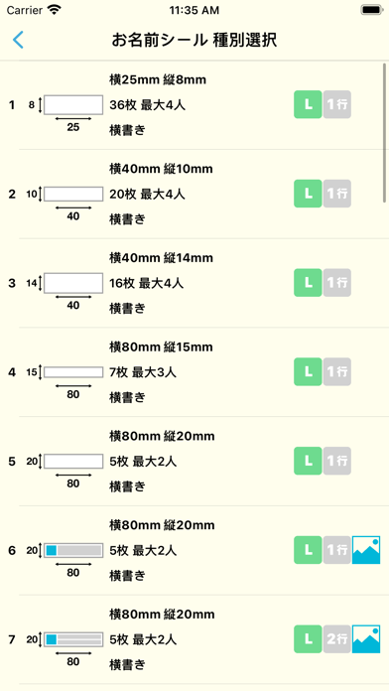Screen dimensions: 389x691
Task: Tap the gray 2行 badge on row 7
Action: 337,639
